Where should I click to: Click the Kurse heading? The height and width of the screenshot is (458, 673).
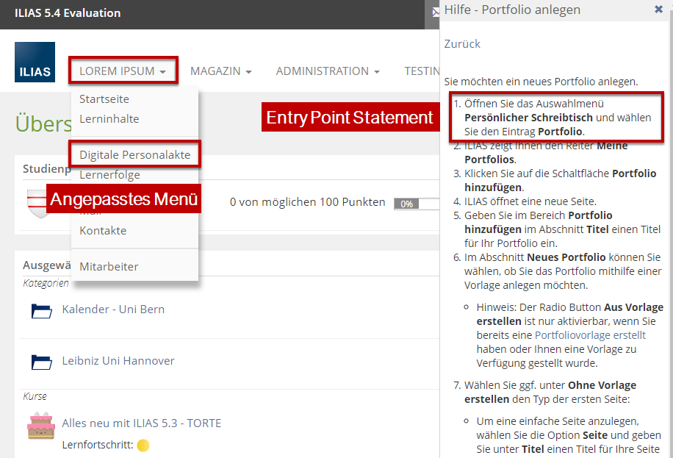35,396
